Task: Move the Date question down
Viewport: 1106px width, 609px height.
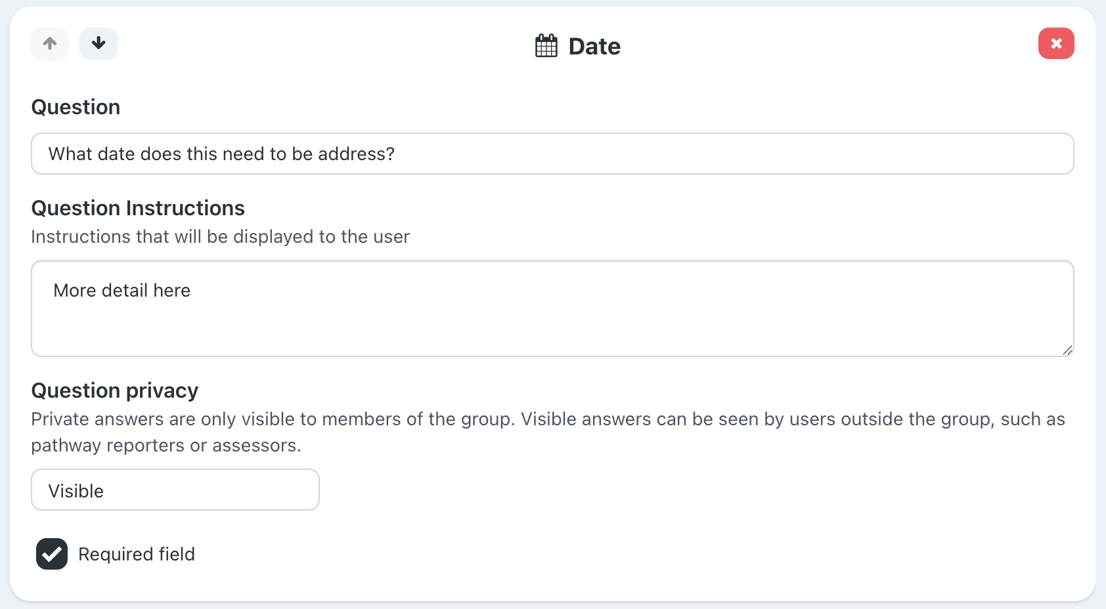Action: (99, 44)
